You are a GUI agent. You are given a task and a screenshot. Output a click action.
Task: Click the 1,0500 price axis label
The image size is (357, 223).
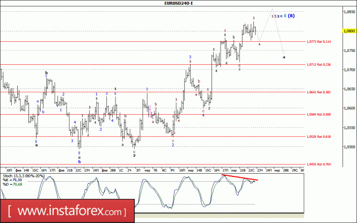[349, 147]
